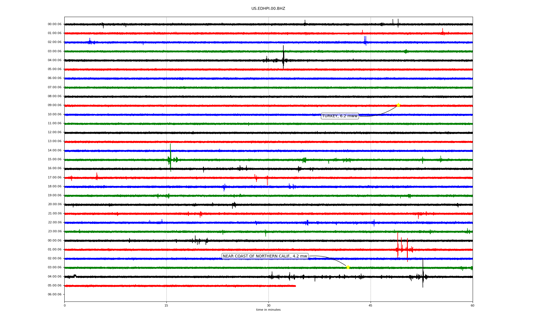
Task: Click the 16:00:06 row time label
Action: point(55,168)
